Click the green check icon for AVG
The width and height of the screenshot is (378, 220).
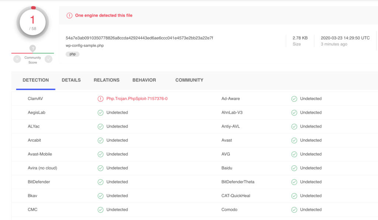pos(294,154)
